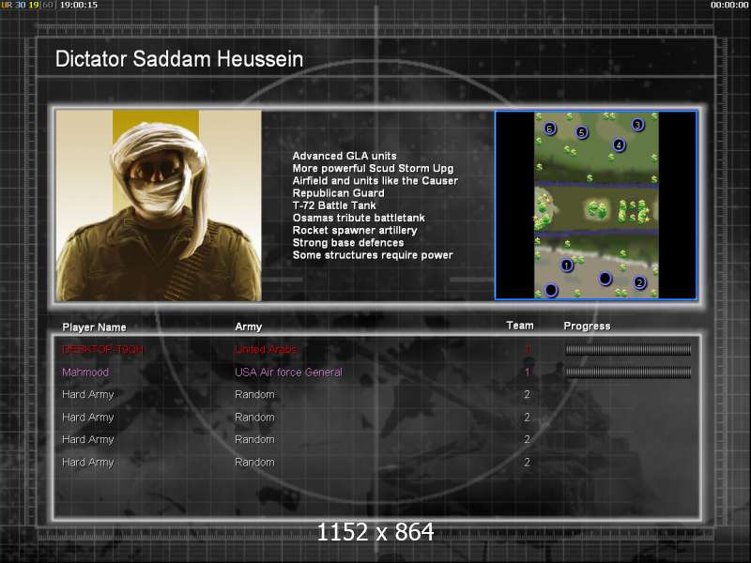Click Some structures require power text
The height and width of the screenshot is (563, 751).
tap(373, 255)
